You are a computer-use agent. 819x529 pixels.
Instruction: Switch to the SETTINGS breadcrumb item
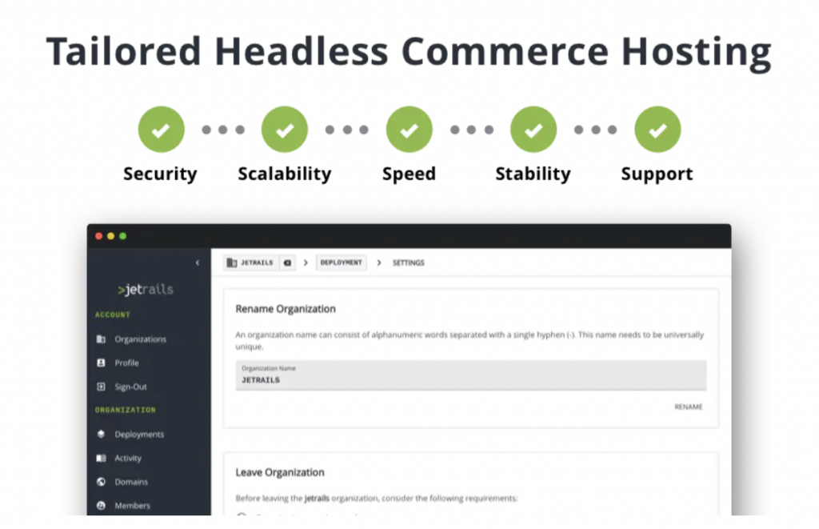point(408,262)
